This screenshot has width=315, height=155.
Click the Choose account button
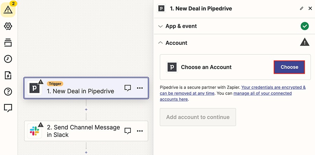289,67
